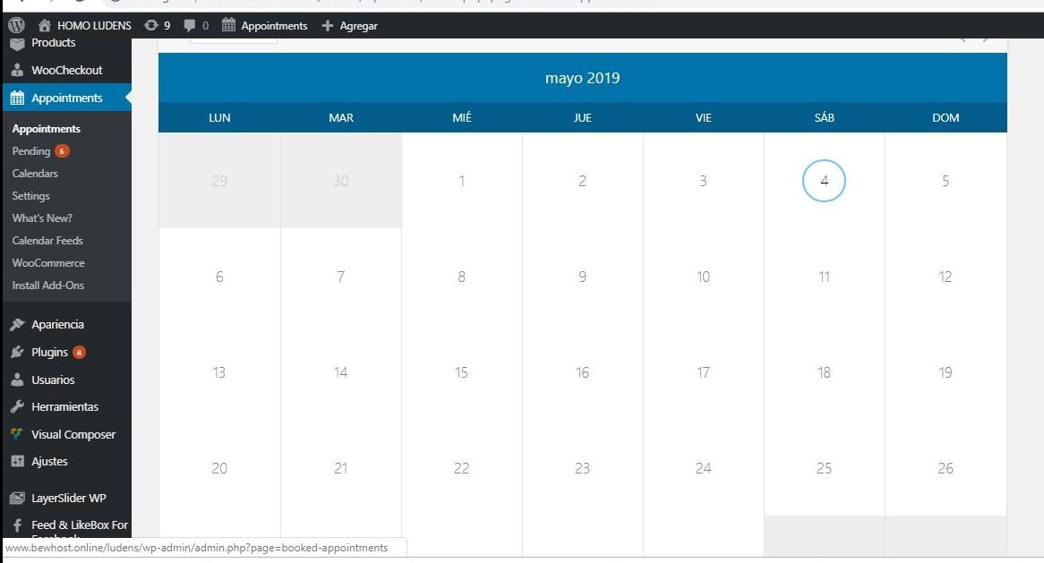Select date 12 on the calendar
This screenshot has height=563, width=1044.
pos(946,277)
